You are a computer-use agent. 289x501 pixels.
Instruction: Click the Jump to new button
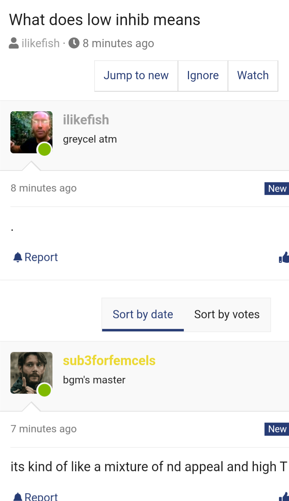(136, 75)
